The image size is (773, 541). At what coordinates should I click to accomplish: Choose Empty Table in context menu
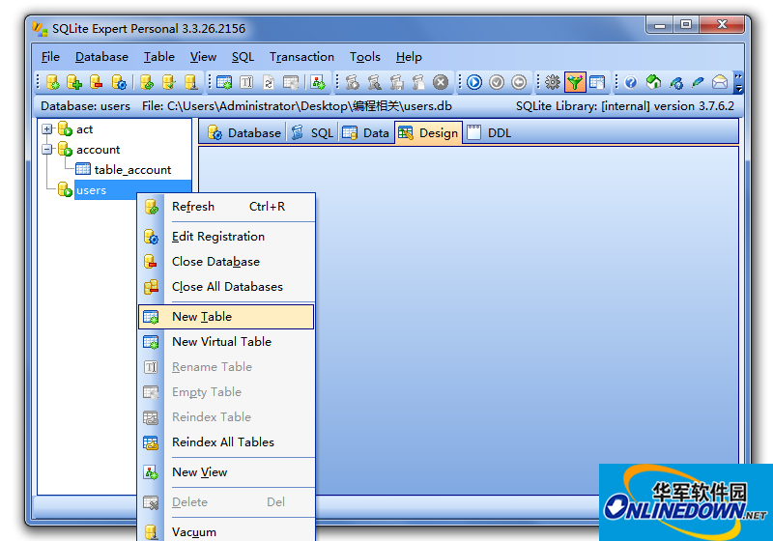point(226,392)
